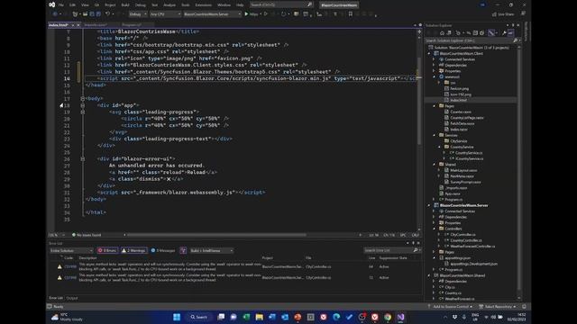This screenshot has height=324, width=577.
Task: Click the Live Share icon
Action: coord(494,14)
